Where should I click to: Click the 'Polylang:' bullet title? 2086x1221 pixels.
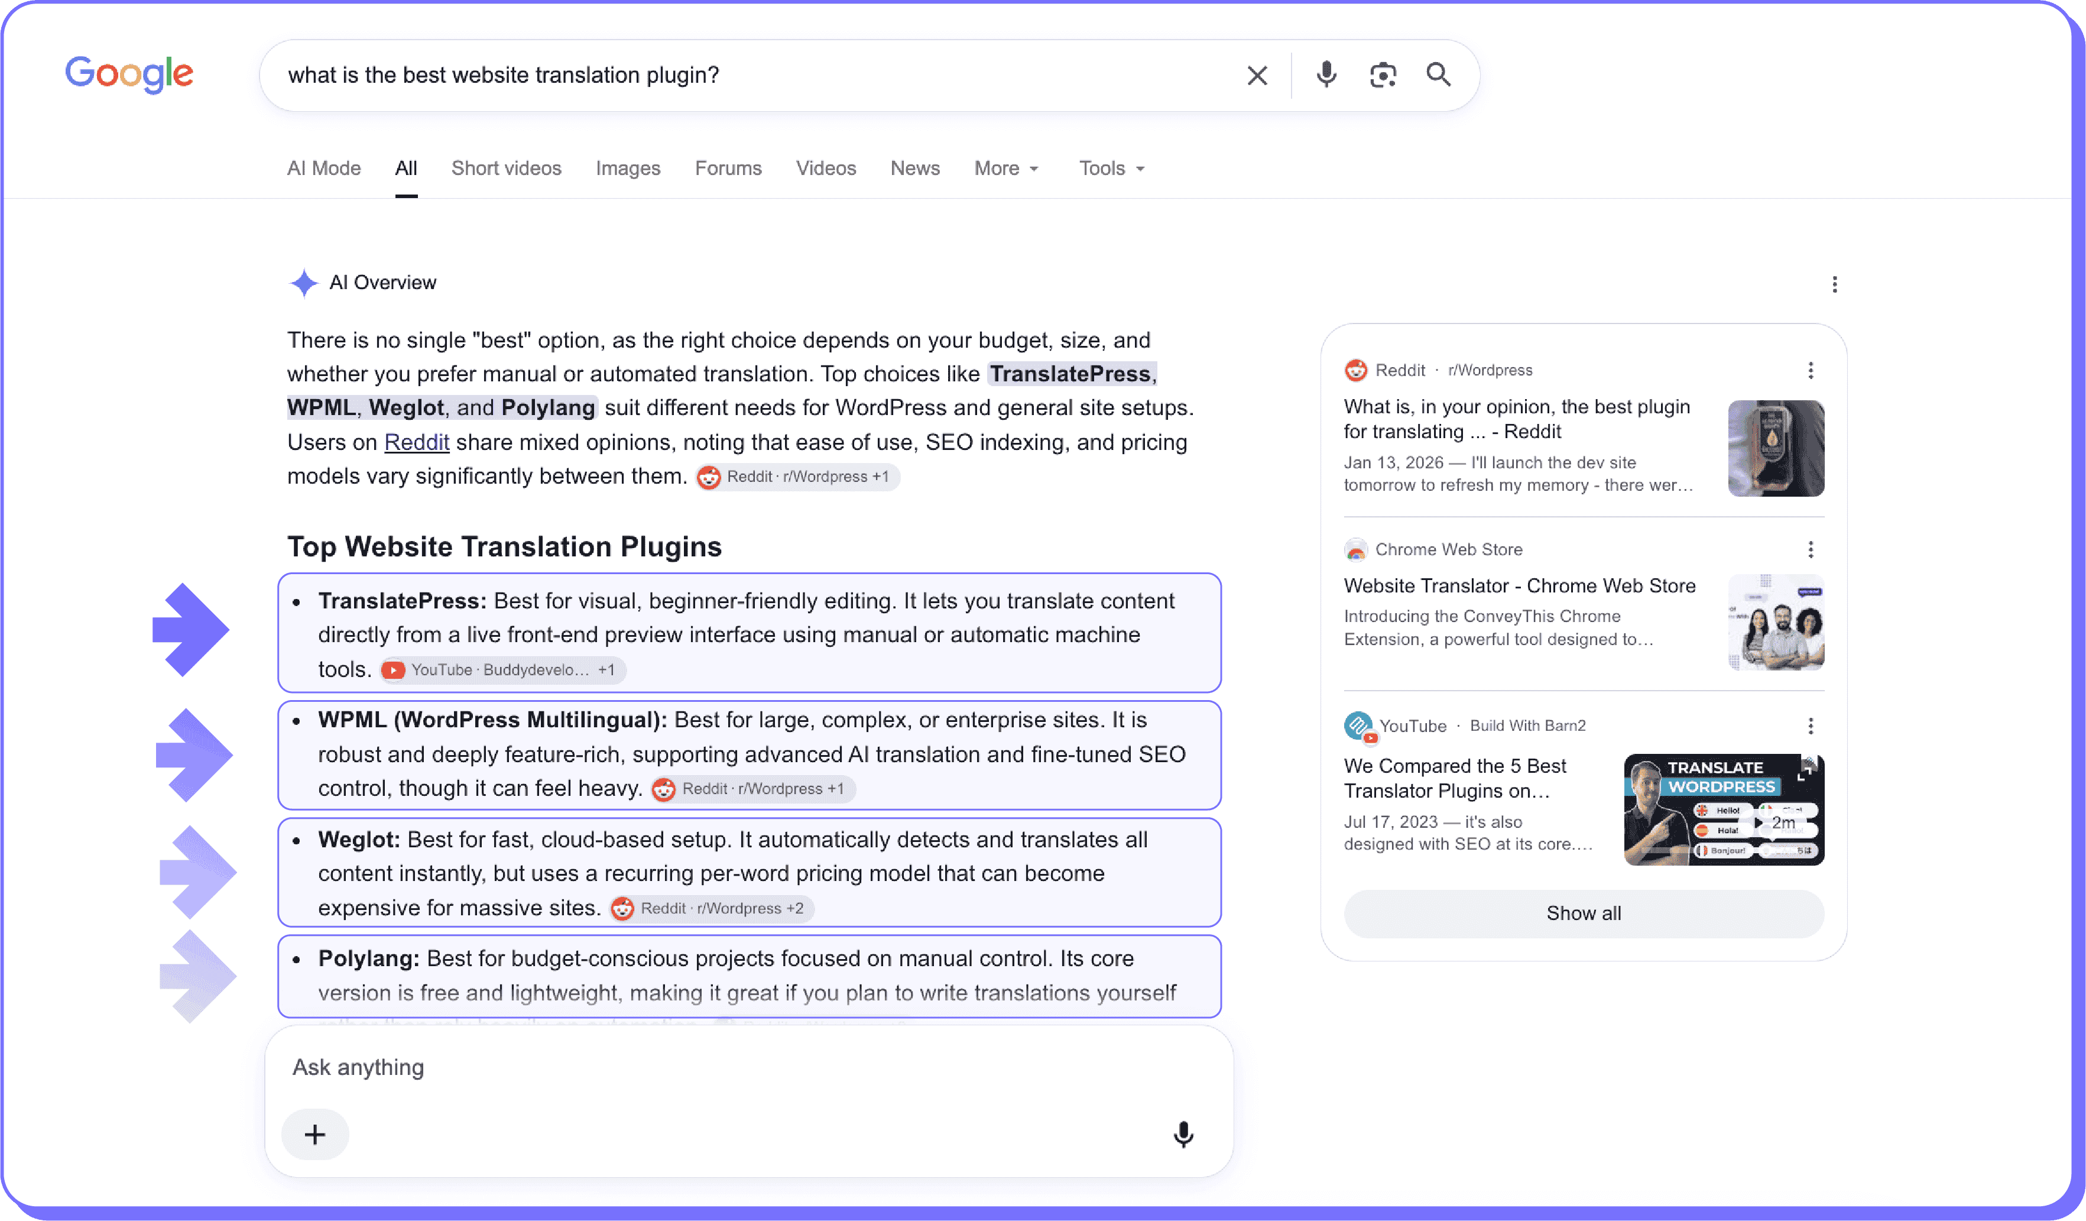[368, 958]
